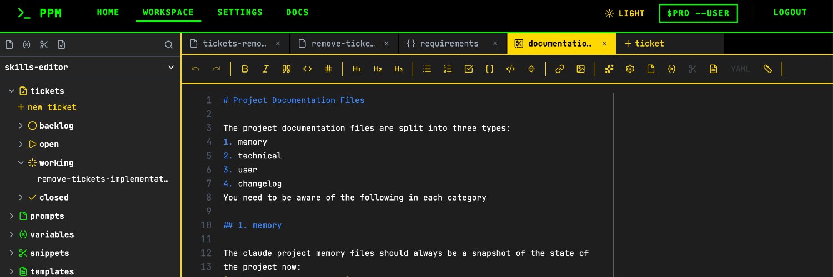Click the scissors icon atop the sidebar

tap(44, 45)
